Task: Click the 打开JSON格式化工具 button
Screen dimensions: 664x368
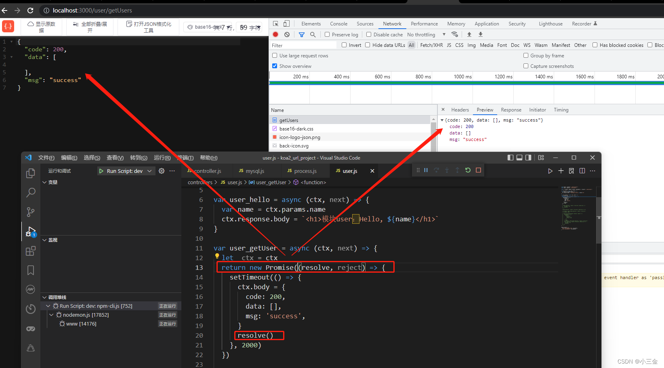Action: [x=148, y=27]
